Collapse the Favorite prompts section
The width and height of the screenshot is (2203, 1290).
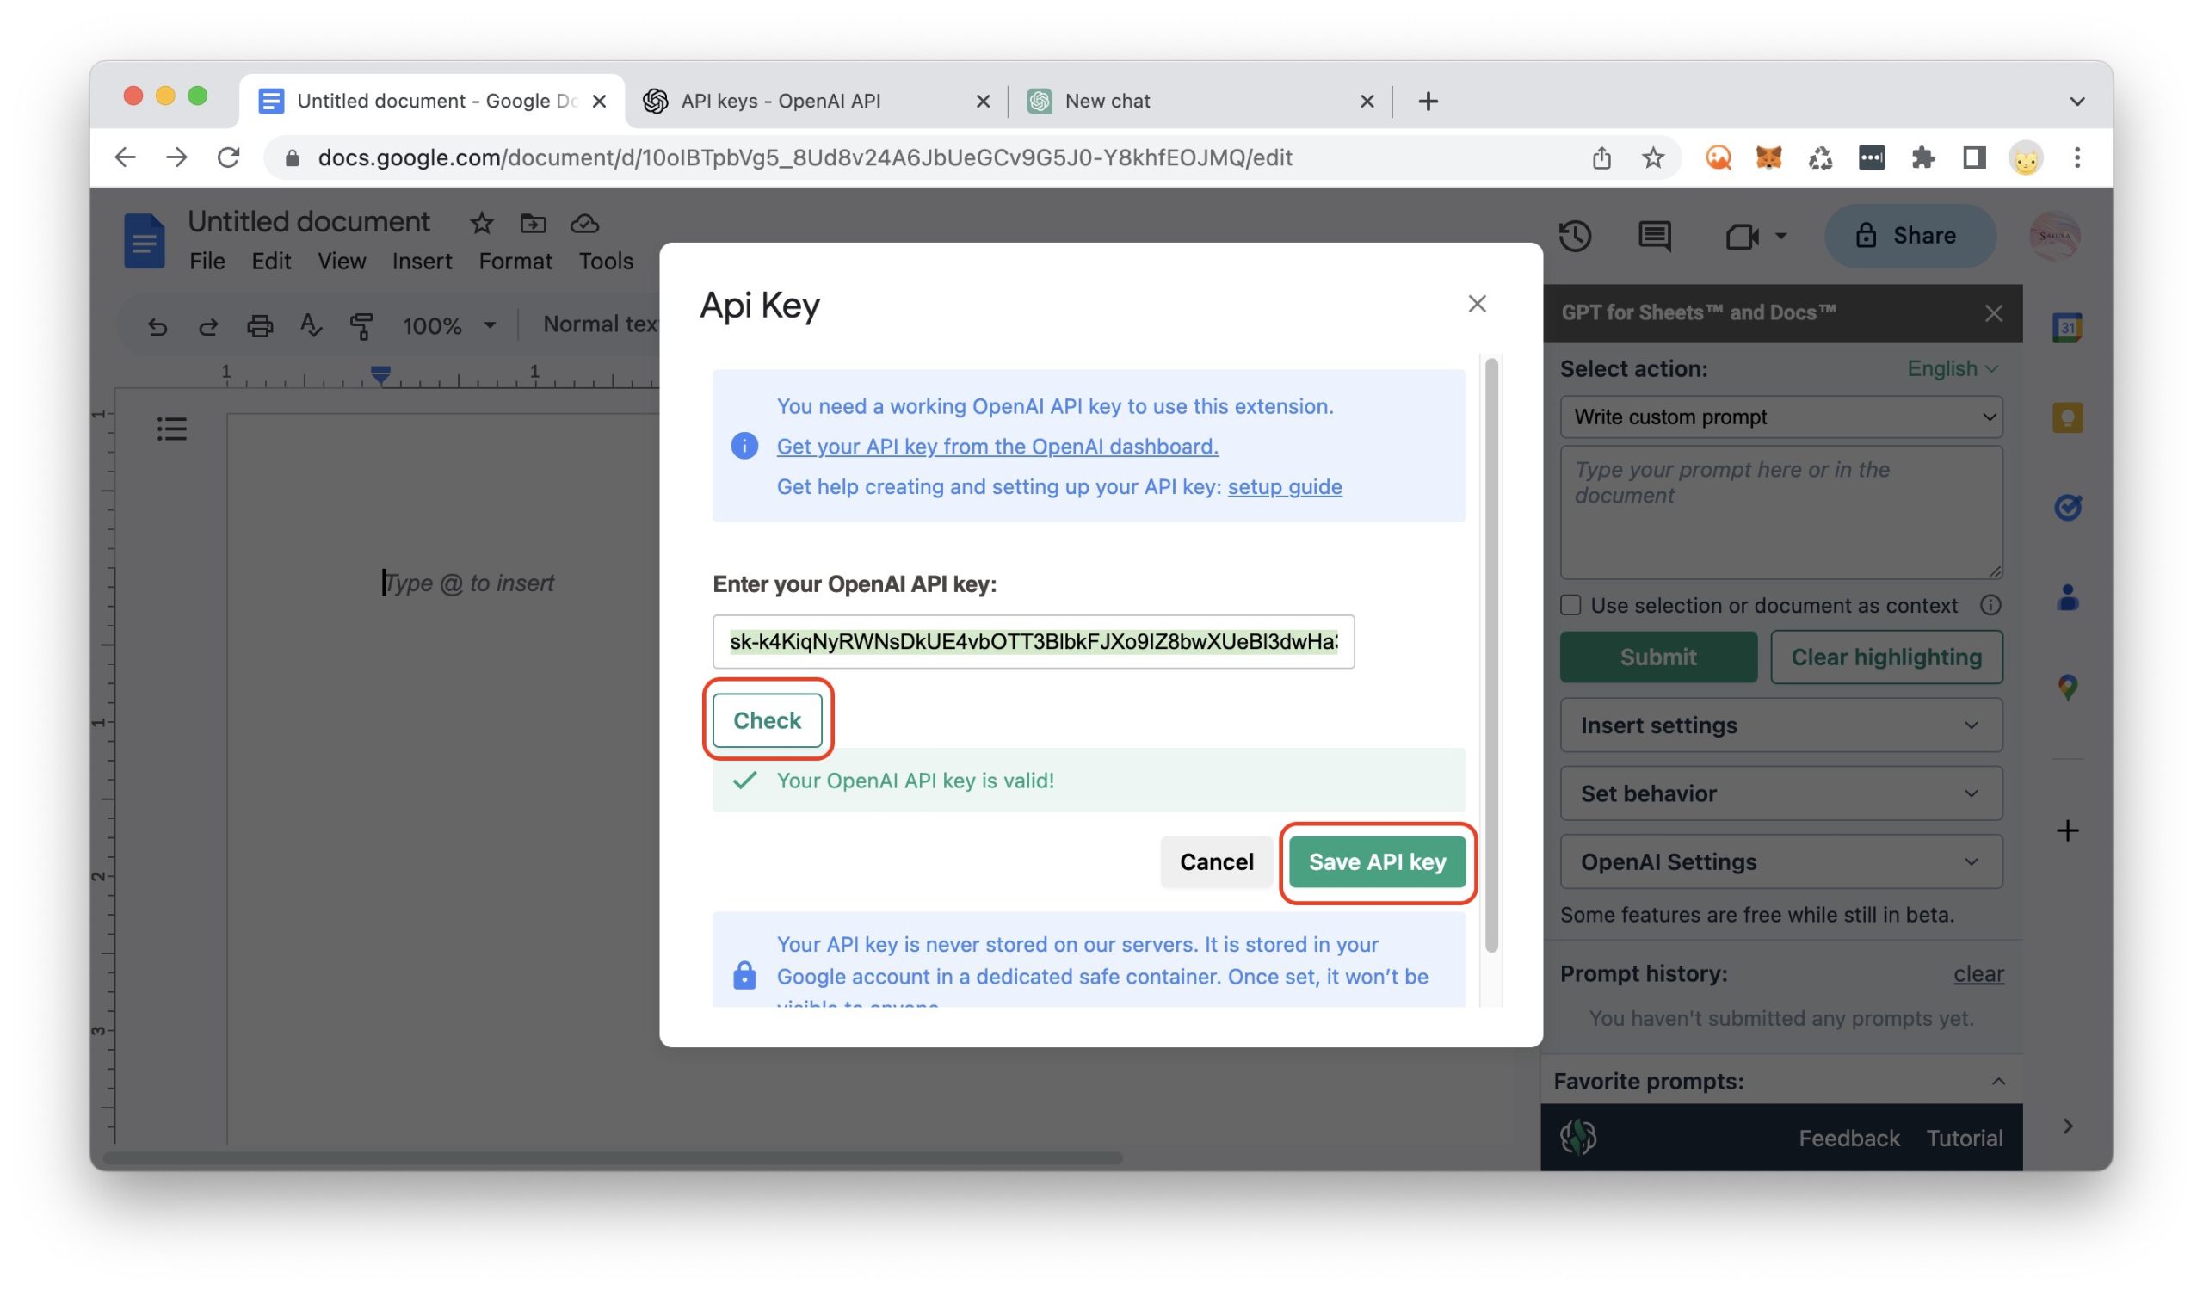pos(1997,1082)
